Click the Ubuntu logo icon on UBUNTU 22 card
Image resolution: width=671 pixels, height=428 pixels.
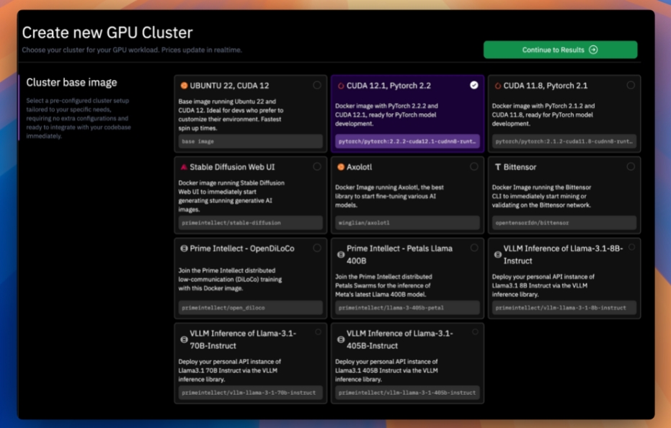click(184, 86)
